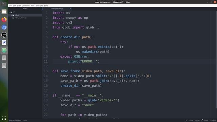Click 'OSError' on line 10
This screenshot has width=217, height=122.
click(81, 57)
